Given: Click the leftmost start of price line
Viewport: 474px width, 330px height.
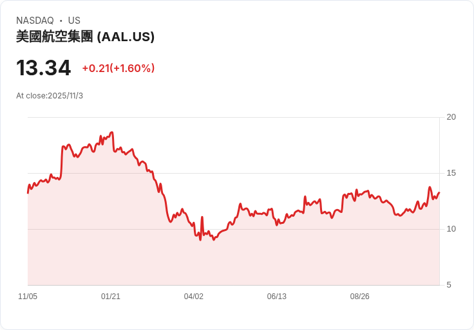Looking at the screenshot, I should point(28,192).
